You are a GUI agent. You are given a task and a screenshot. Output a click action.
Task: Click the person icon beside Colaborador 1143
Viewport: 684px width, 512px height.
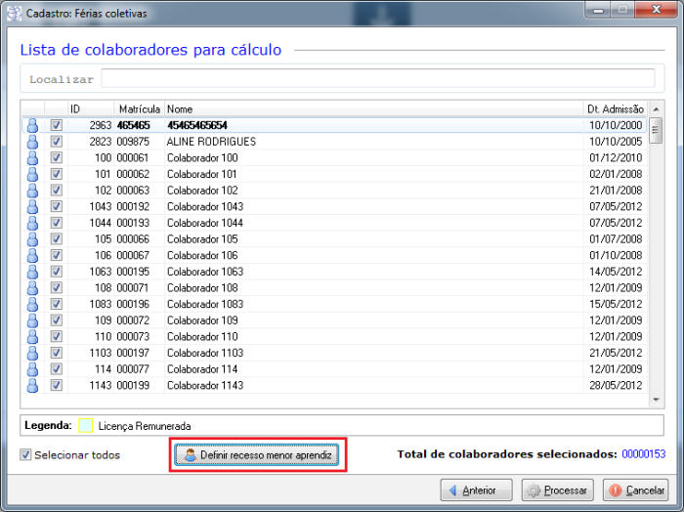tap(32, 385)
